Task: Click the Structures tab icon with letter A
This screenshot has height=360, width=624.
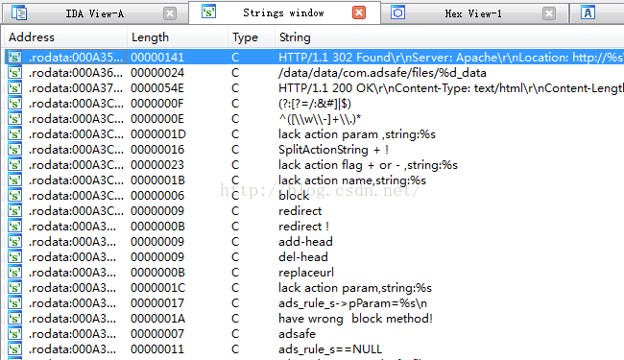Action: [x=588, y=12]
